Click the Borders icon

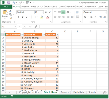(x=34, y=17)
